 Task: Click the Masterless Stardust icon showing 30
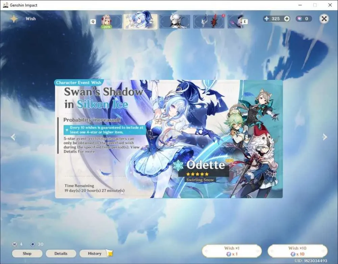click(33, 244)
